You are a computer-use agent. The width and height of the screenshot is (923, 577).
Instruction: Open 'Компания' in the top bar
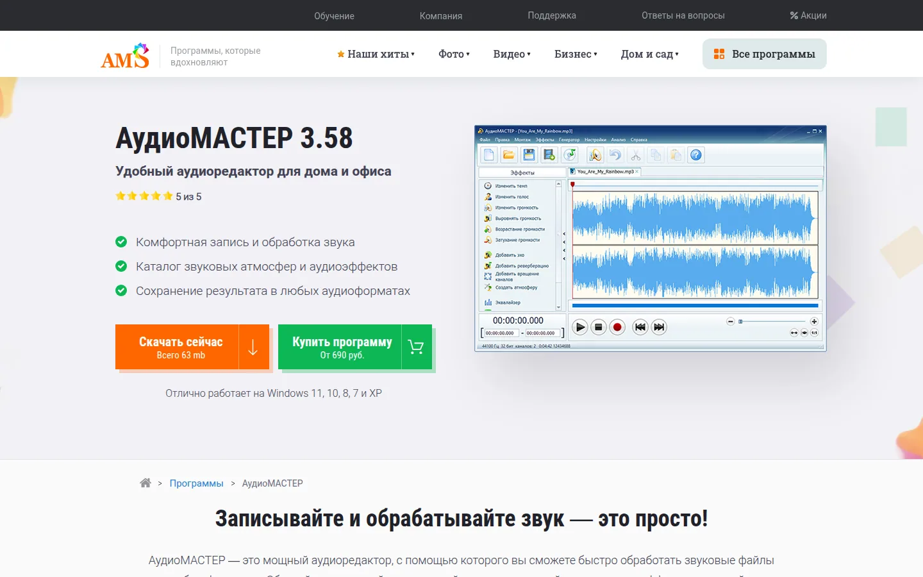point(441,15)
